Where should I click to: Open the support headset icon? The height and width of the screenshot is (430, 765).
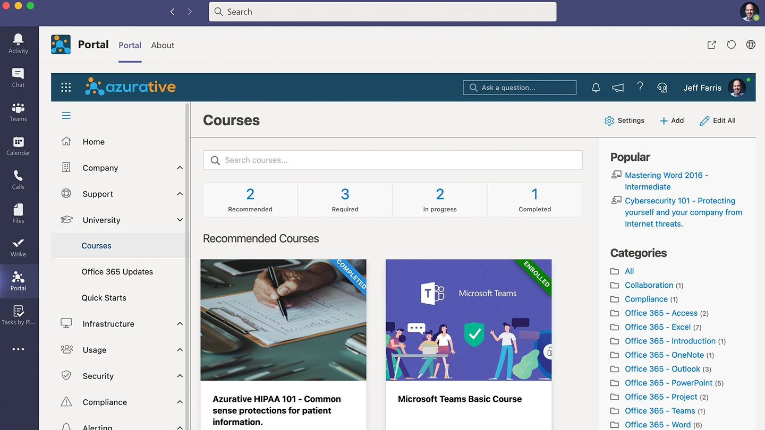coord(662,88)
